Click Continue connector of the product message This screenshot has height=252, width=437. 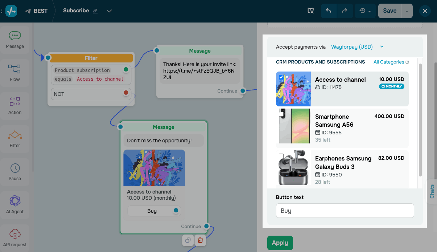pos(206,226)
